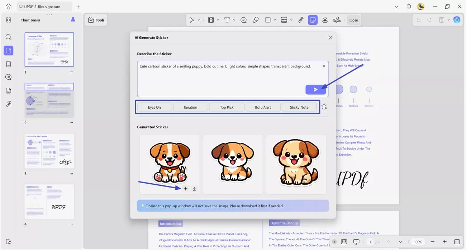Open the Search panel in left sidebar
The height and width of the screenshot is (250, 466).
pos(9,37)
